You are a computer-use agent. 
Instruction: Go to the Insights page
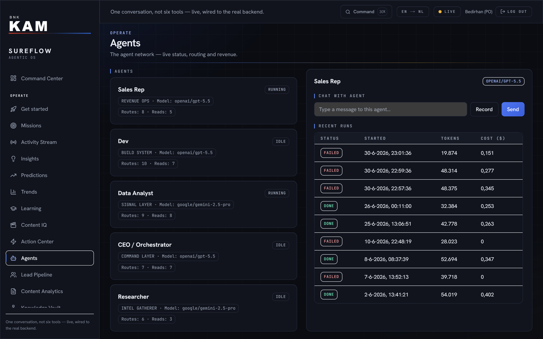tap(50, 159)
